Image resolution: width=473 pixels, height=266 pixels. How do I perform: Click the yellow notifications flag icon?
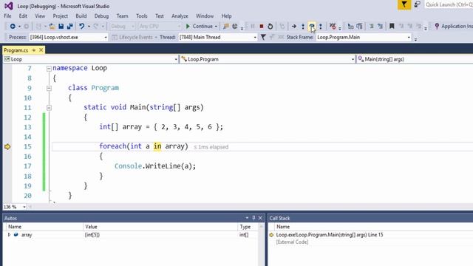point(404,5)
